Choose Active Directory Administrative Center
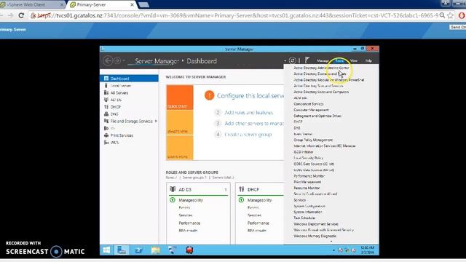Screen dimensions: 466x262 click(x=321, y=68)
